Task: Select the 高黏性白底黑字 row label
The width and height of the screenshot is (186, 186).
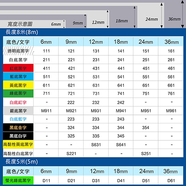Action: click(18, 154)
